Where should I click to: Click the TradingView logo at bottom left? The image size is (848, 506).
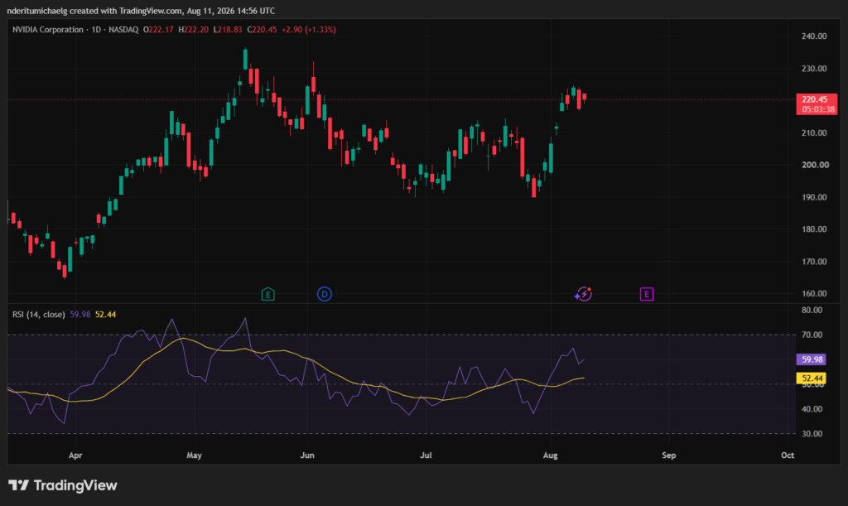[x=63, y=485]
